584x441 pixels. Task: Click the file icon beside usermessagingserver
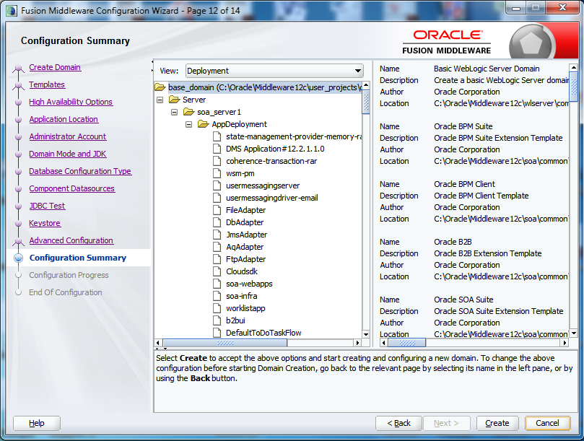[217, 186]
